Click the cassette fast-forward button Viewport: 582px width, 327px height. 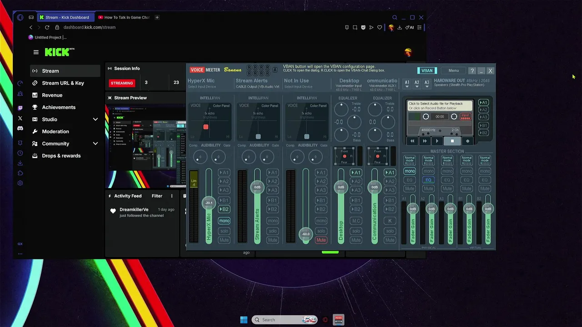pos(425,141)
